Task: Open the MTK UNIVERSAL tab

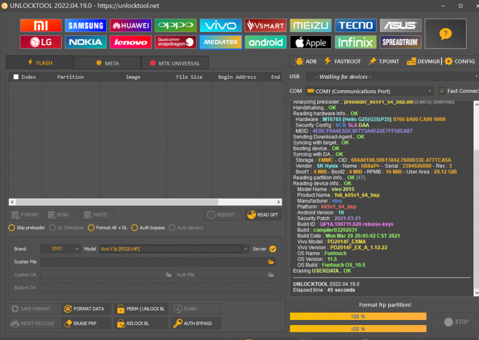Action: [x=175, y=63]
